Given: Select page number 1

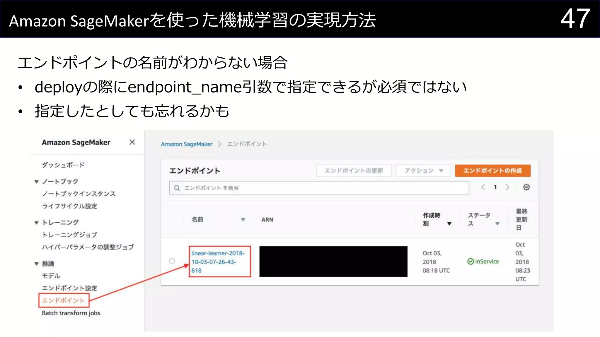Looking at the screenshot, I should [x=495, y=187].
